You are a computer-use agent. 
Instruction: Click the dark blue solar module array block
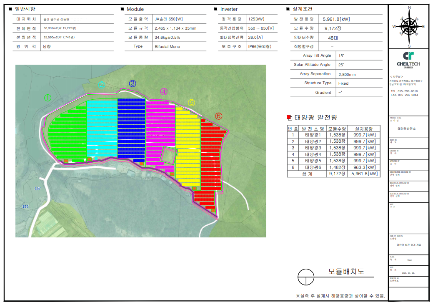(131, 127)
